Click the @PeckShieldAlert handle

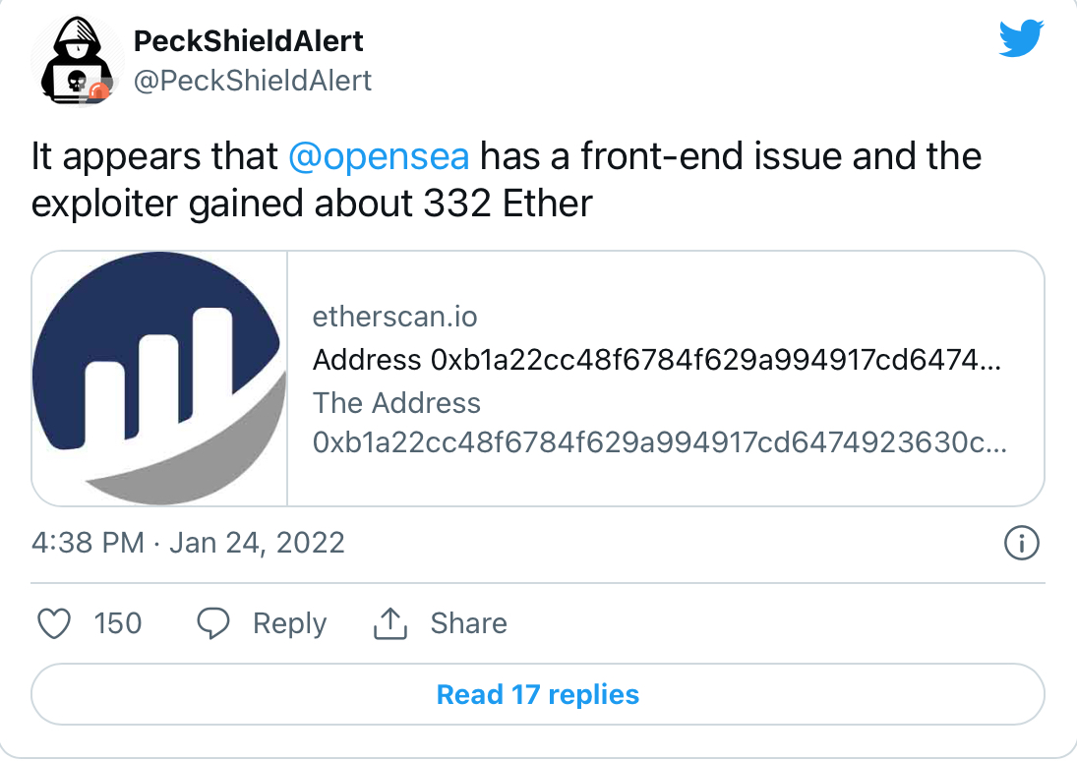[x=252, y=80]
